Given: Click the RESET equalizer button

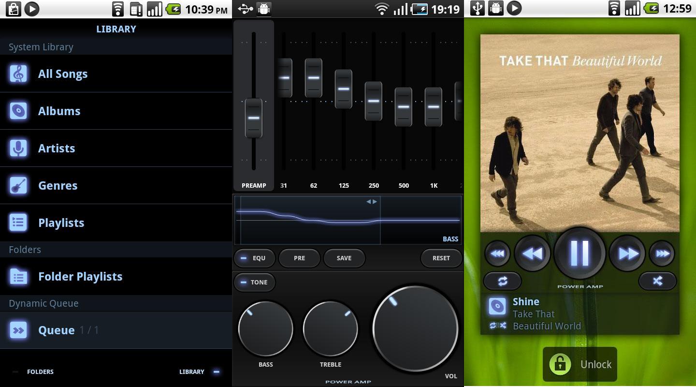Looking at the screenshot, I should 441,258.
